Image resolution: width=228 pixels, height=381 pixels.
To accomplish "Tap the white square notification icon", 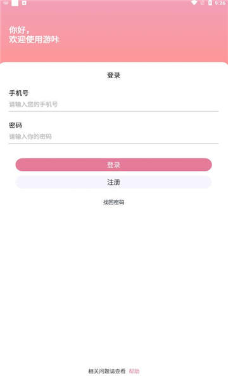I will (x=15, y=3).
